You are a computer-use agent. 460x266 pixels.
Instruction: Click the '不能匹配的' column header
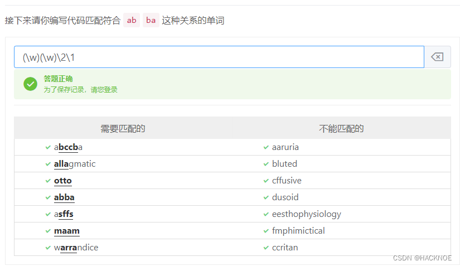pos(341,128)
